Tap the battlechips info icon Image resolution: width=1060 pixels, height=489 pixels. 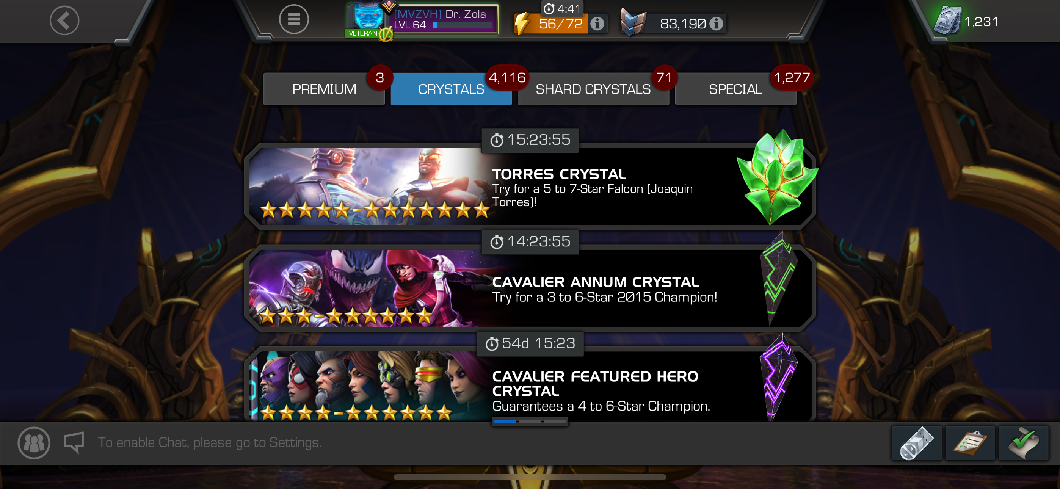coord(716,24)
